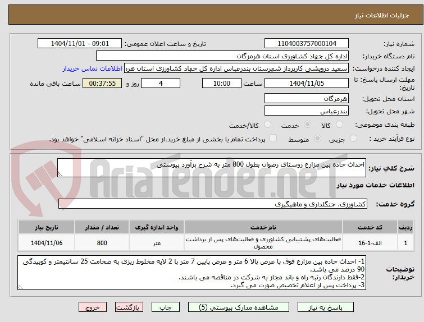424x322 pixels.
Task: Click the طبقه بندی موضوعی label
Action: 385,125
